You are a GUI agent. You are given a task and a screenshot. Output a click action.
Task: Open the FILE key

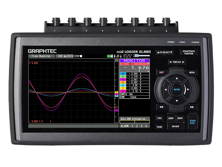pyautogui.click(x=160, y=118)
